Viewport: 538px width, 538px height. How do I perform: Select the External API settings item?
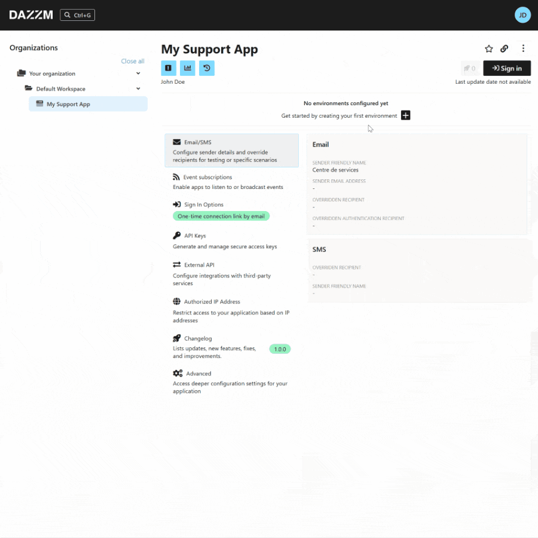coord(198,265)
